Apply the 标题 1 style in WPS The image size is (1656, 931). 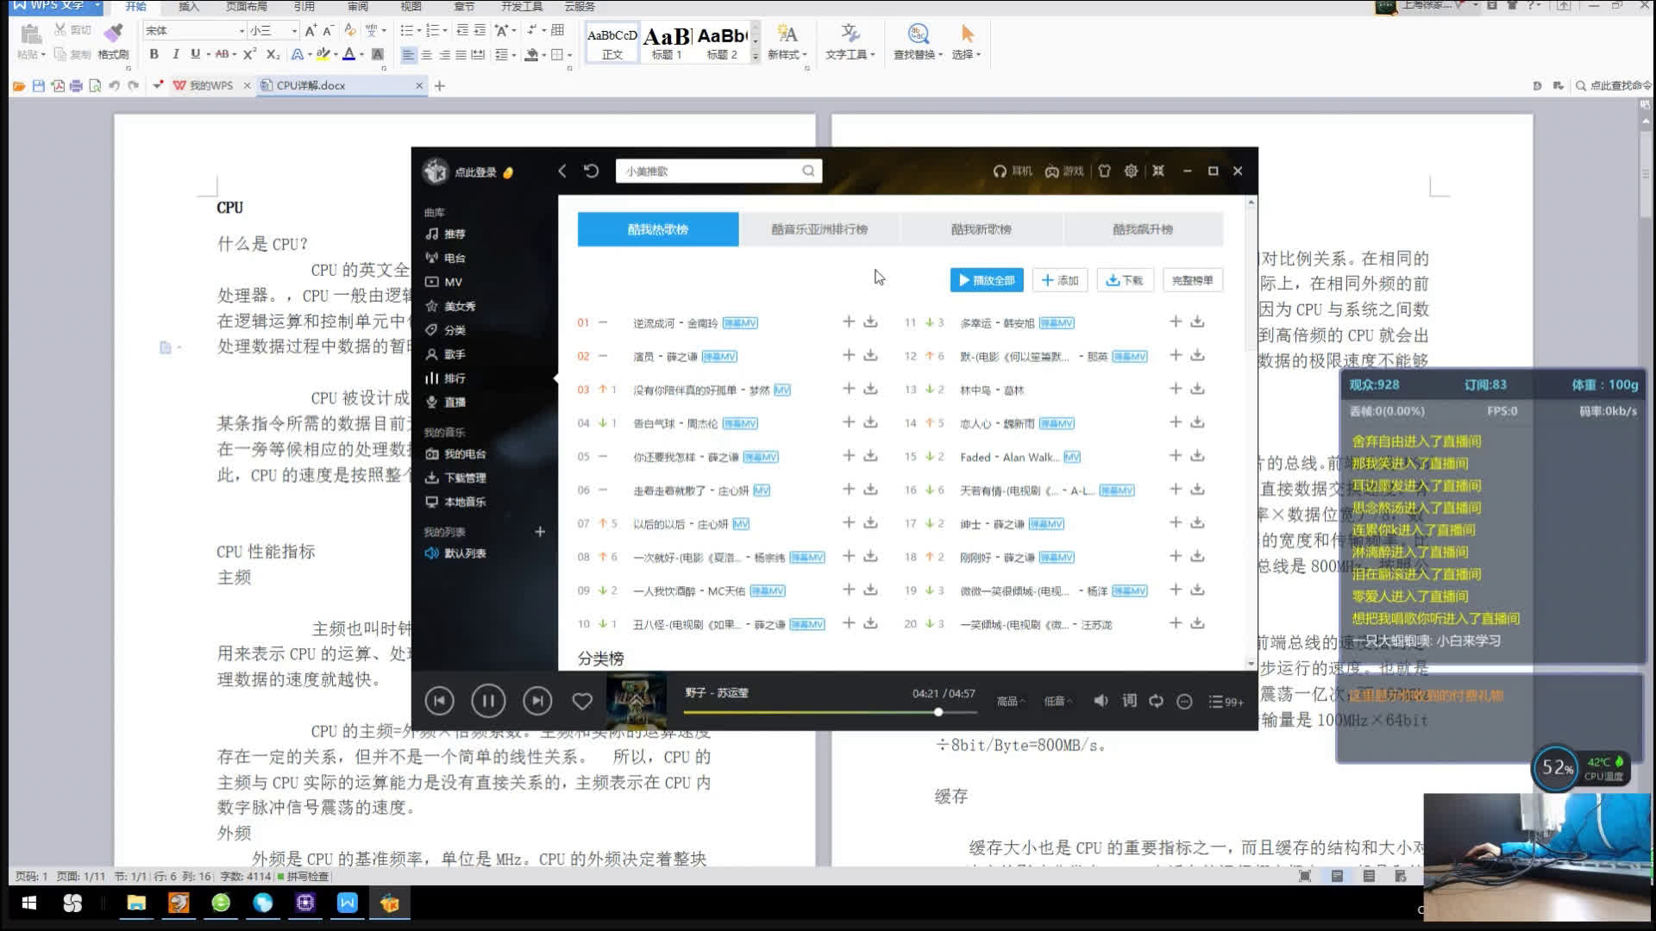point(668,42)
